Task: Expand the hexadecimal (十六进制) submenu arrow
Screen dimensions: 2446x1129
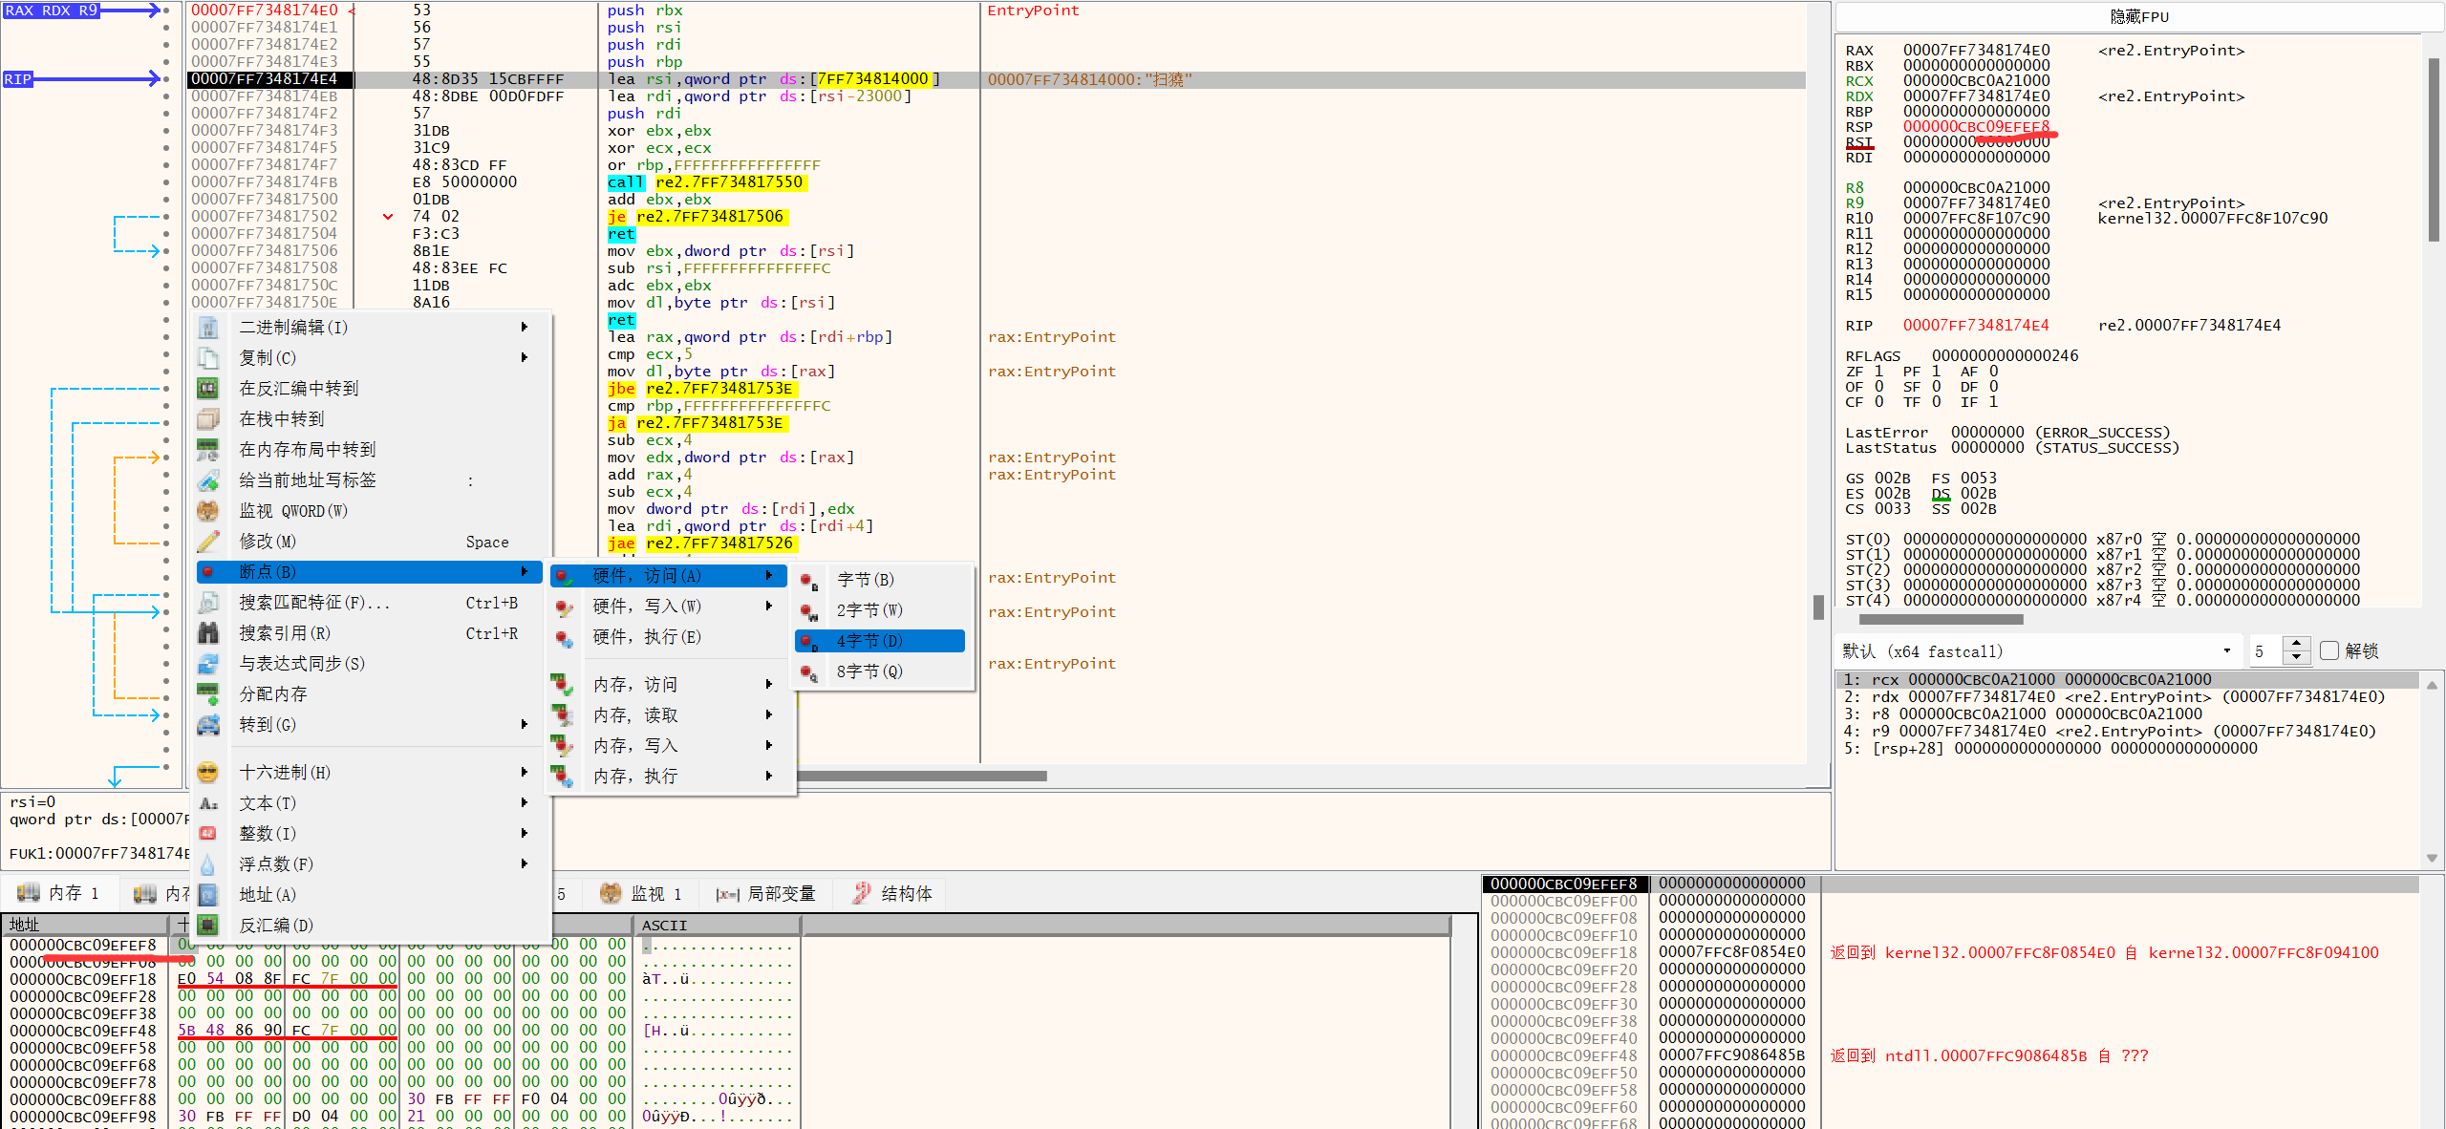Action: [525, 773]
